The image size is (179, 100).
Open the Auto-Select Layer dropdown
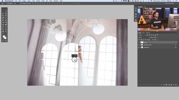tap(16, 3)
